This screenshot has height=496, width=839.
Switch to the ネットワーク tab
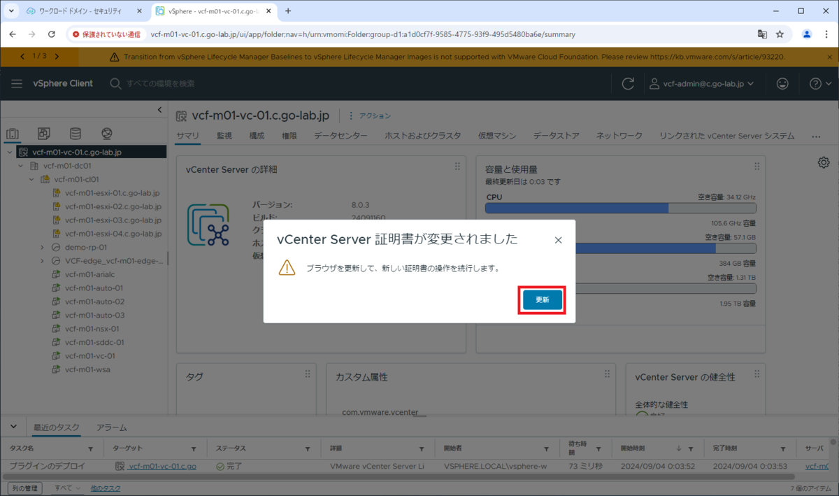619,136
